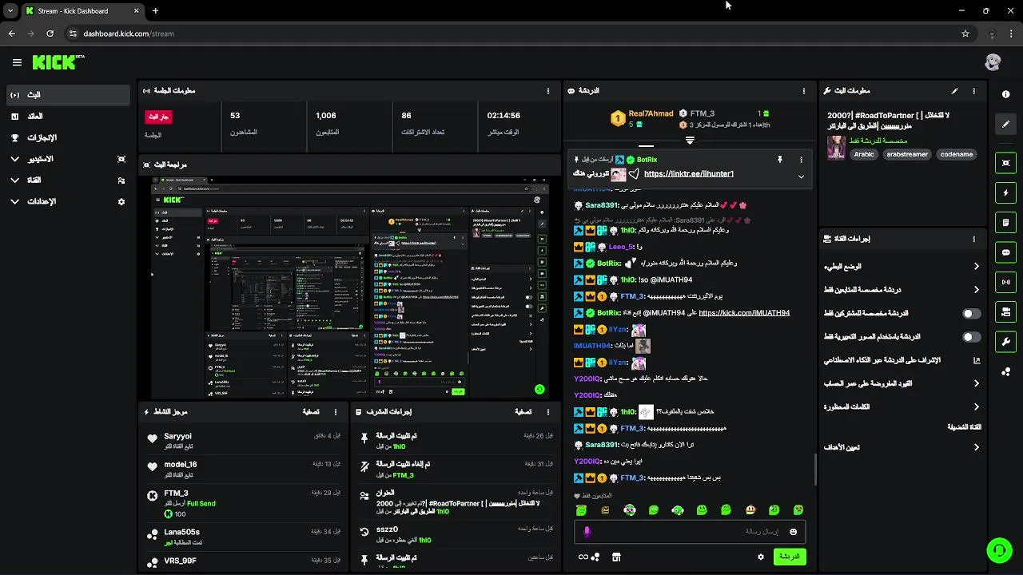Viewport: 1023px width, 575px height.
Task: Open the kick.com/iMUATH94 link in chat
Action: point(744,313)
